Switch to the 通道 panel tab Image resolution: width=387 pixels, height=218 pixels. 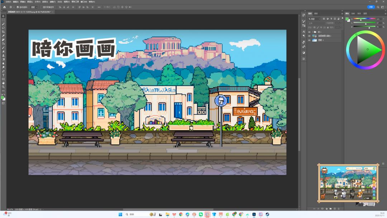point(316,13)
